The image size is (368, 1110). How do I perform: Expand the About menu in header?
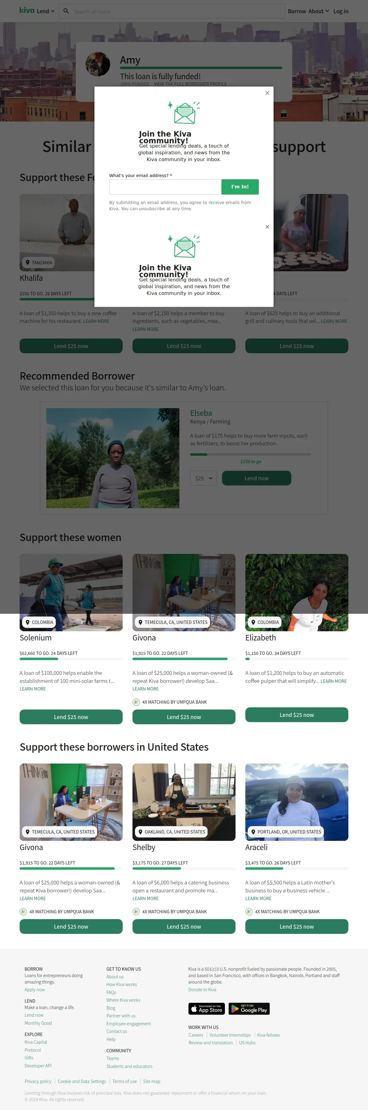click(319, 11)
